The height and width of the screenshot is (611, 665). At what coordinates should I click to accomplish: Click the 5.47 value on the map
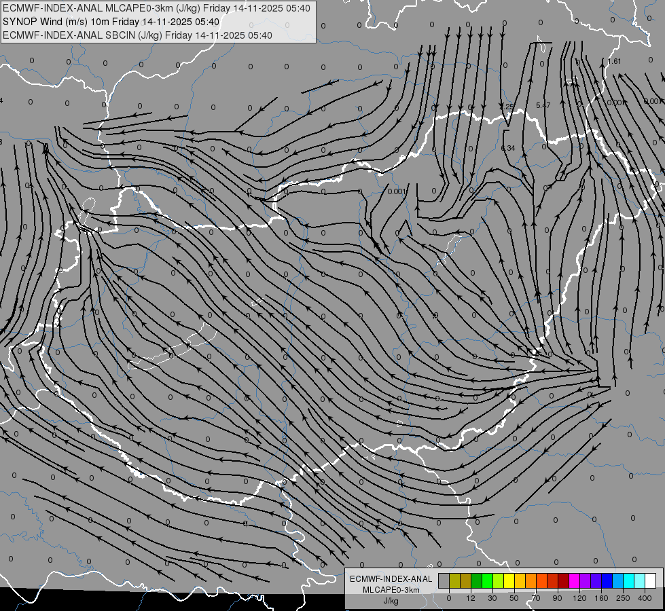pos(543,105)
